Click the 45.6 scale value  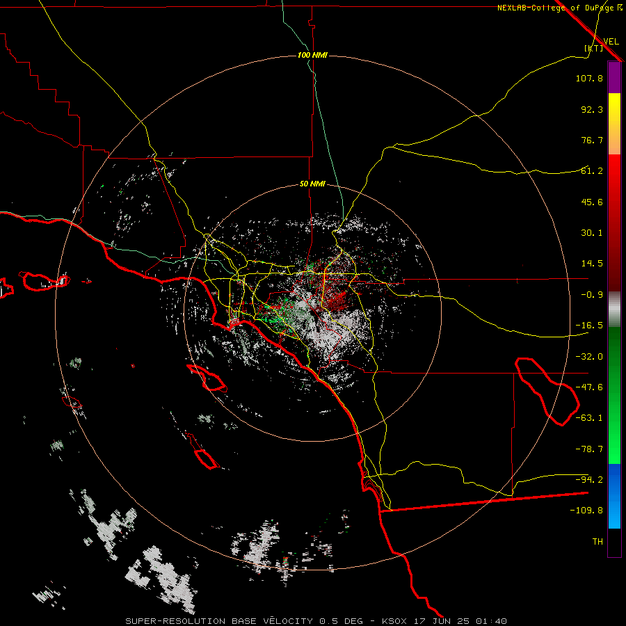[592, 202]
